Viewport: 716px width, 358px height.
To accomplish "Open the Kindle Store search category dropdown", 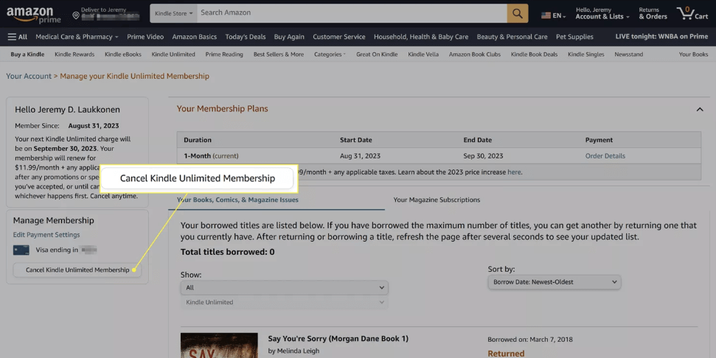I will [x=174, y=13].
